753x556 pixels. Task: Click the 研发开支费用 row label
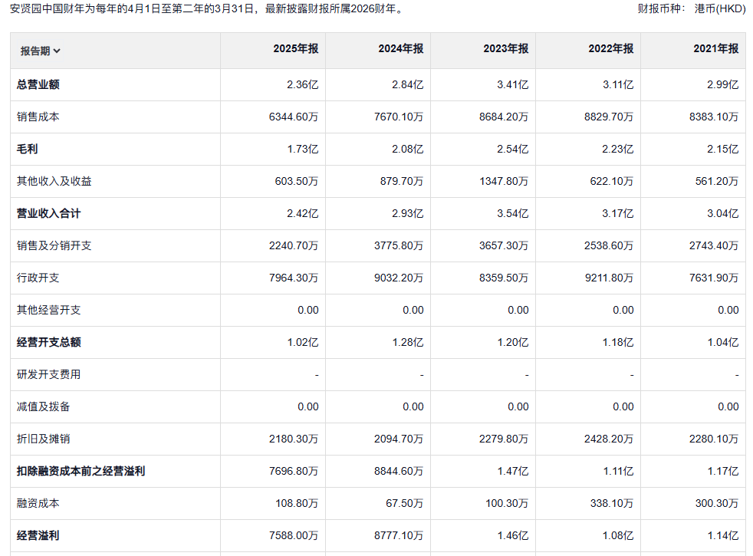coord(49,374)
